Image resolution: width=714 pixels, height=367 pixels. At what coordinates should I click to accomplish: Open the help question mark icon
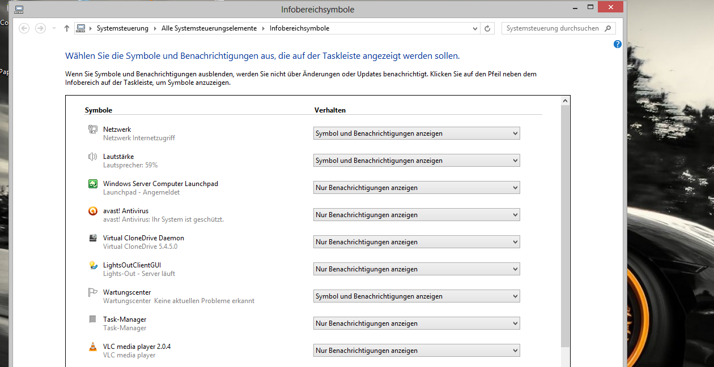click(x=618, y=44)
